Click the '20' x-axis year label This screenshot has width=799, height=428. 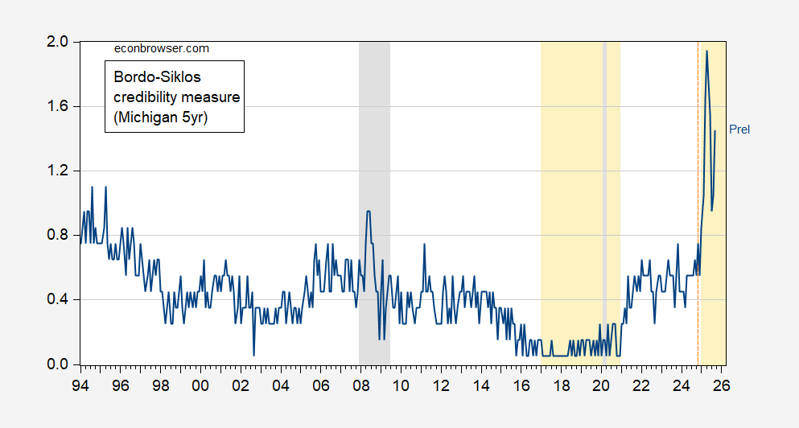(x=601, y=385)
